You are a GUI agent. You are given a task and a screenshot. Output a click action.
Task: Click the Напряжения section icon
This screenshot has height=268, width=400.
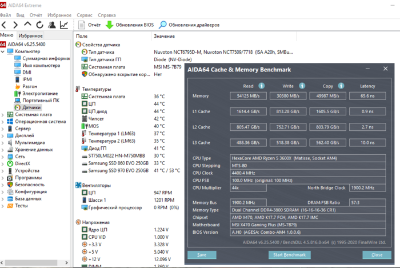coord(78,222)
